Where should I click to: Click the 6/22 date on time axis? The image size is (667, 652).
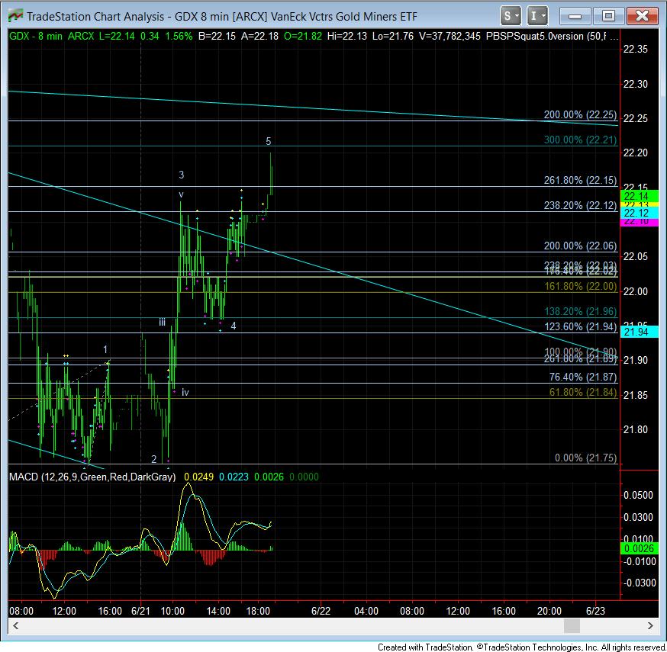321,611
